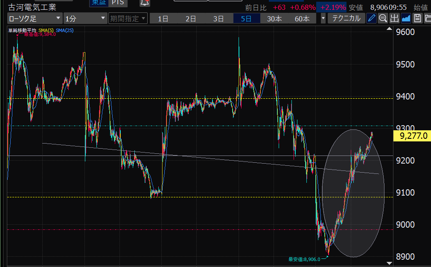Click the folder open icon
Image resolution: width=431 pixels, height=267 pixels.
427,18
